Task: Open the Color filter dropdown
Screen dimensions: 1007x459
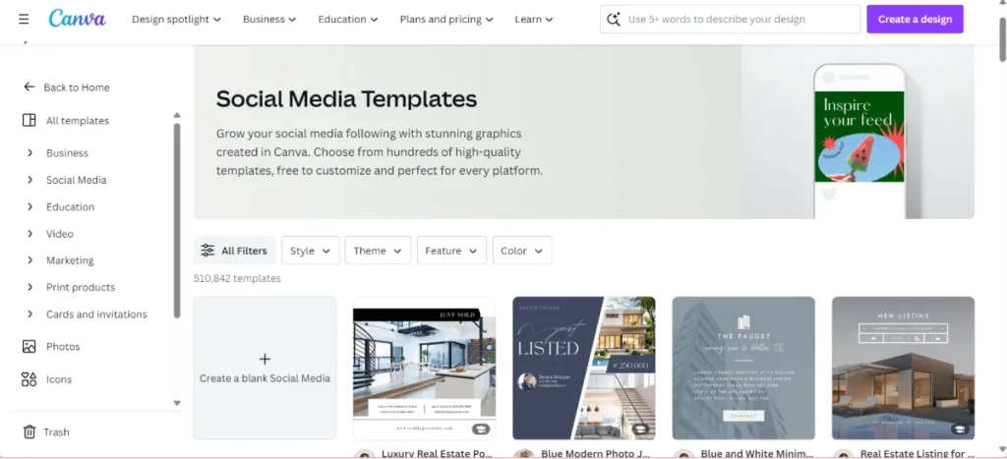Action: click(x=522, y=251)
